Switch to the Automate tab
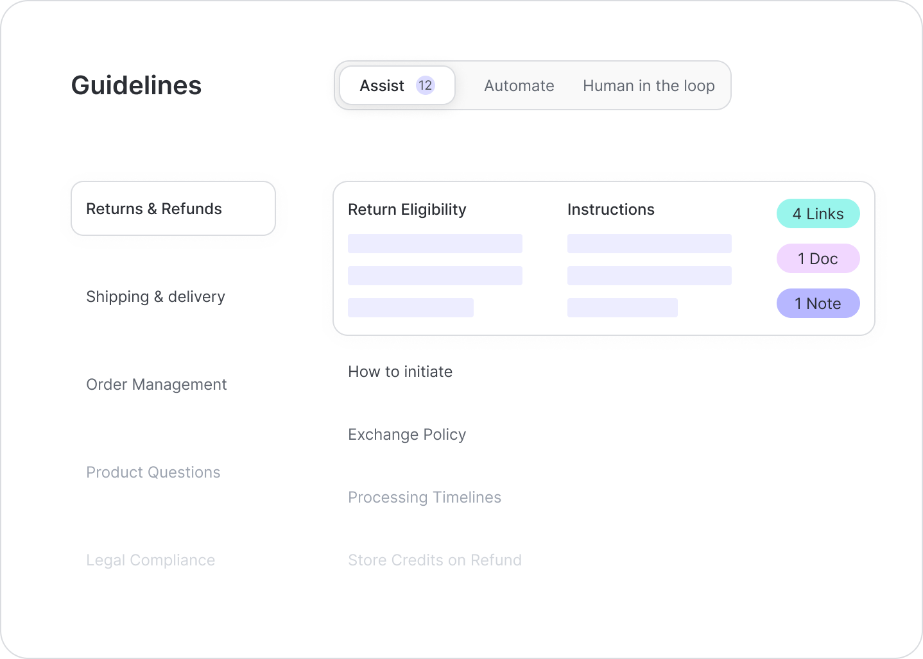Image resolution: width=923 pixels, height=659 pixels. pos(519,86)
